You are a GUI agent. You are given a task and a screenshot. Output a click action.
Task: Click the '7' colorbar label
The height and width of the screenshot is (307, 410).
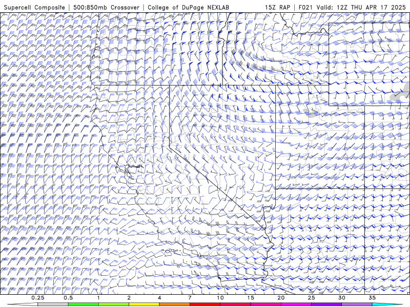click(x=190, y=298)
